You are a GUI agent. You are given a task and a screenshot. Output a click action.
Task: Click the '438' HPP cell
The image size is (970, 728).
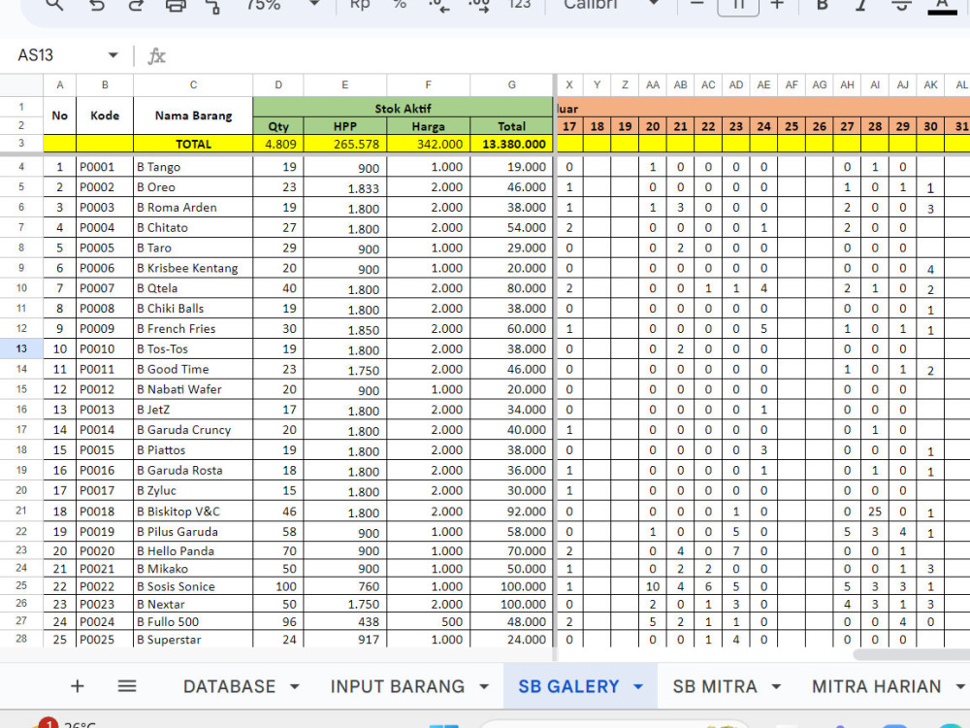point(344,621)
